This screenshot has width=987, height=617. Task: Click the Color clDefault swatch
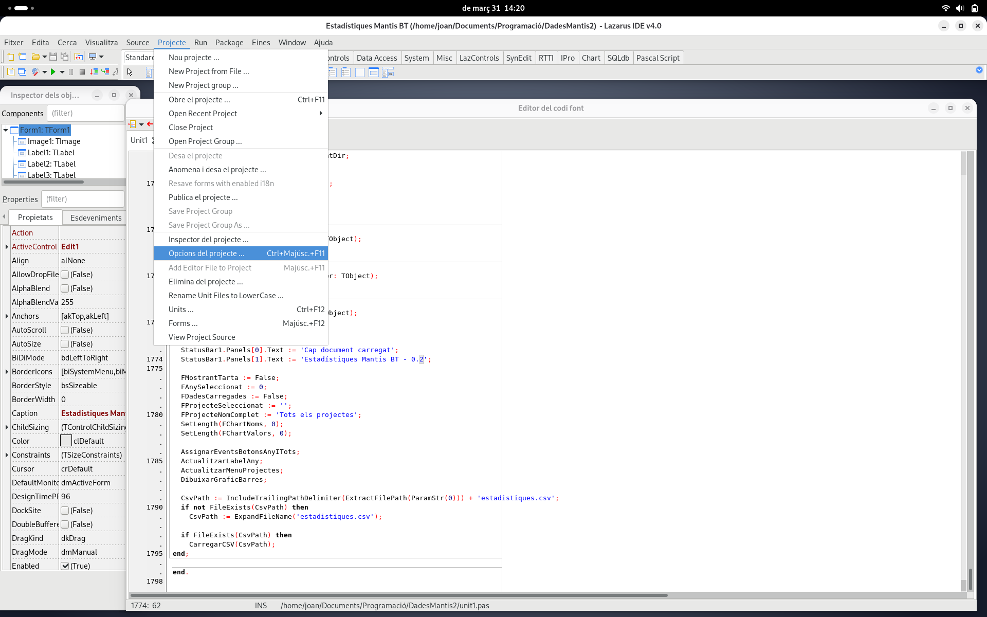coord(66,441)
